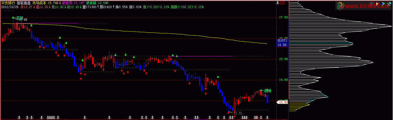Click the 14.00 price axis label
The width and height of the screenshot is (393, 120).
click(x=283, y=80)
